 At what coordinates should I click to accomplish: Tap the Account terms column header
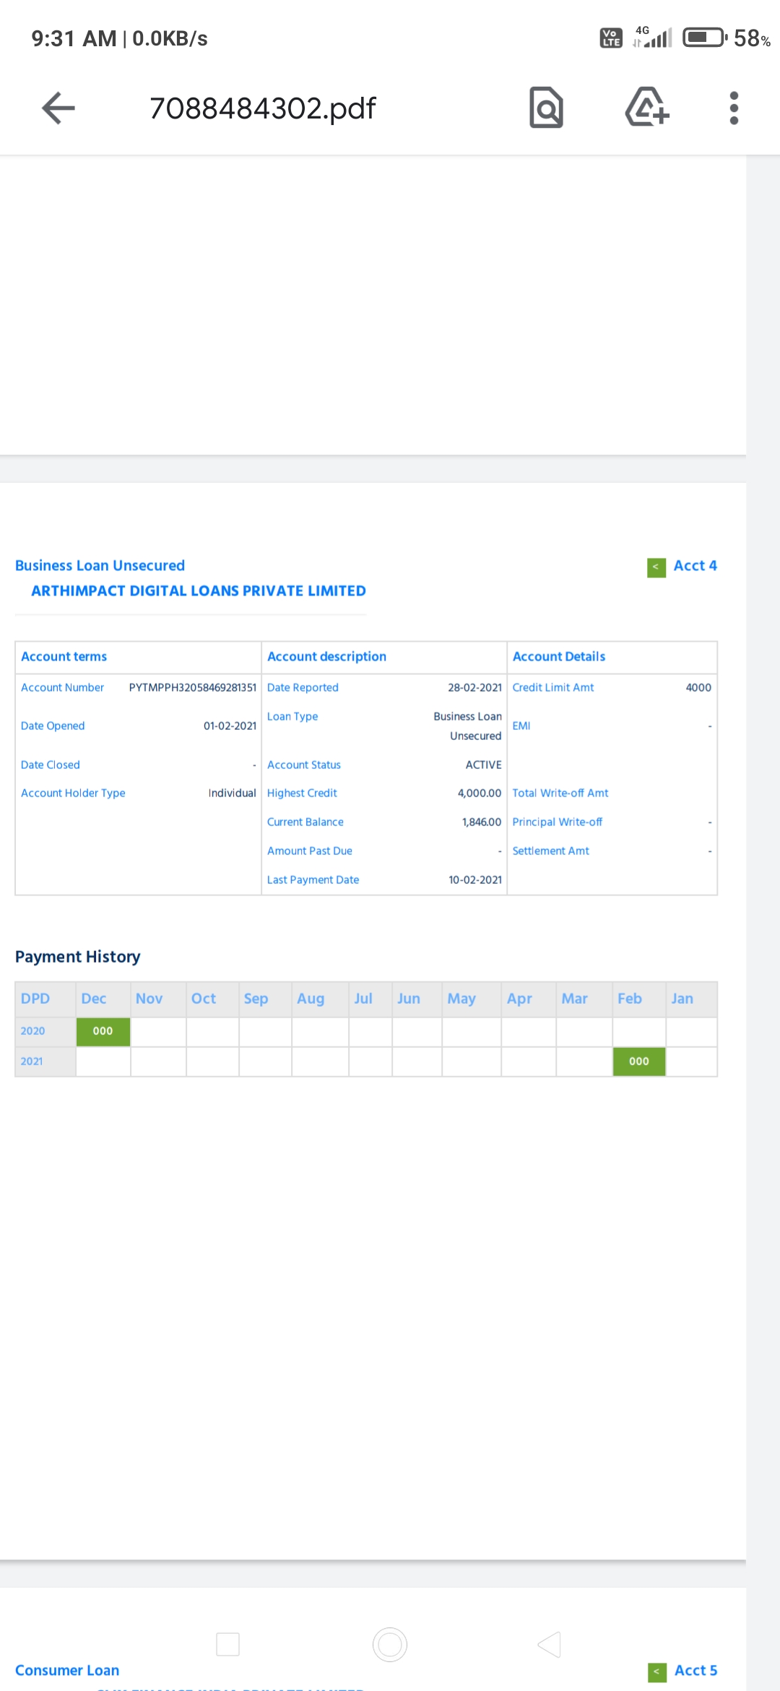(x=64, y=656)
